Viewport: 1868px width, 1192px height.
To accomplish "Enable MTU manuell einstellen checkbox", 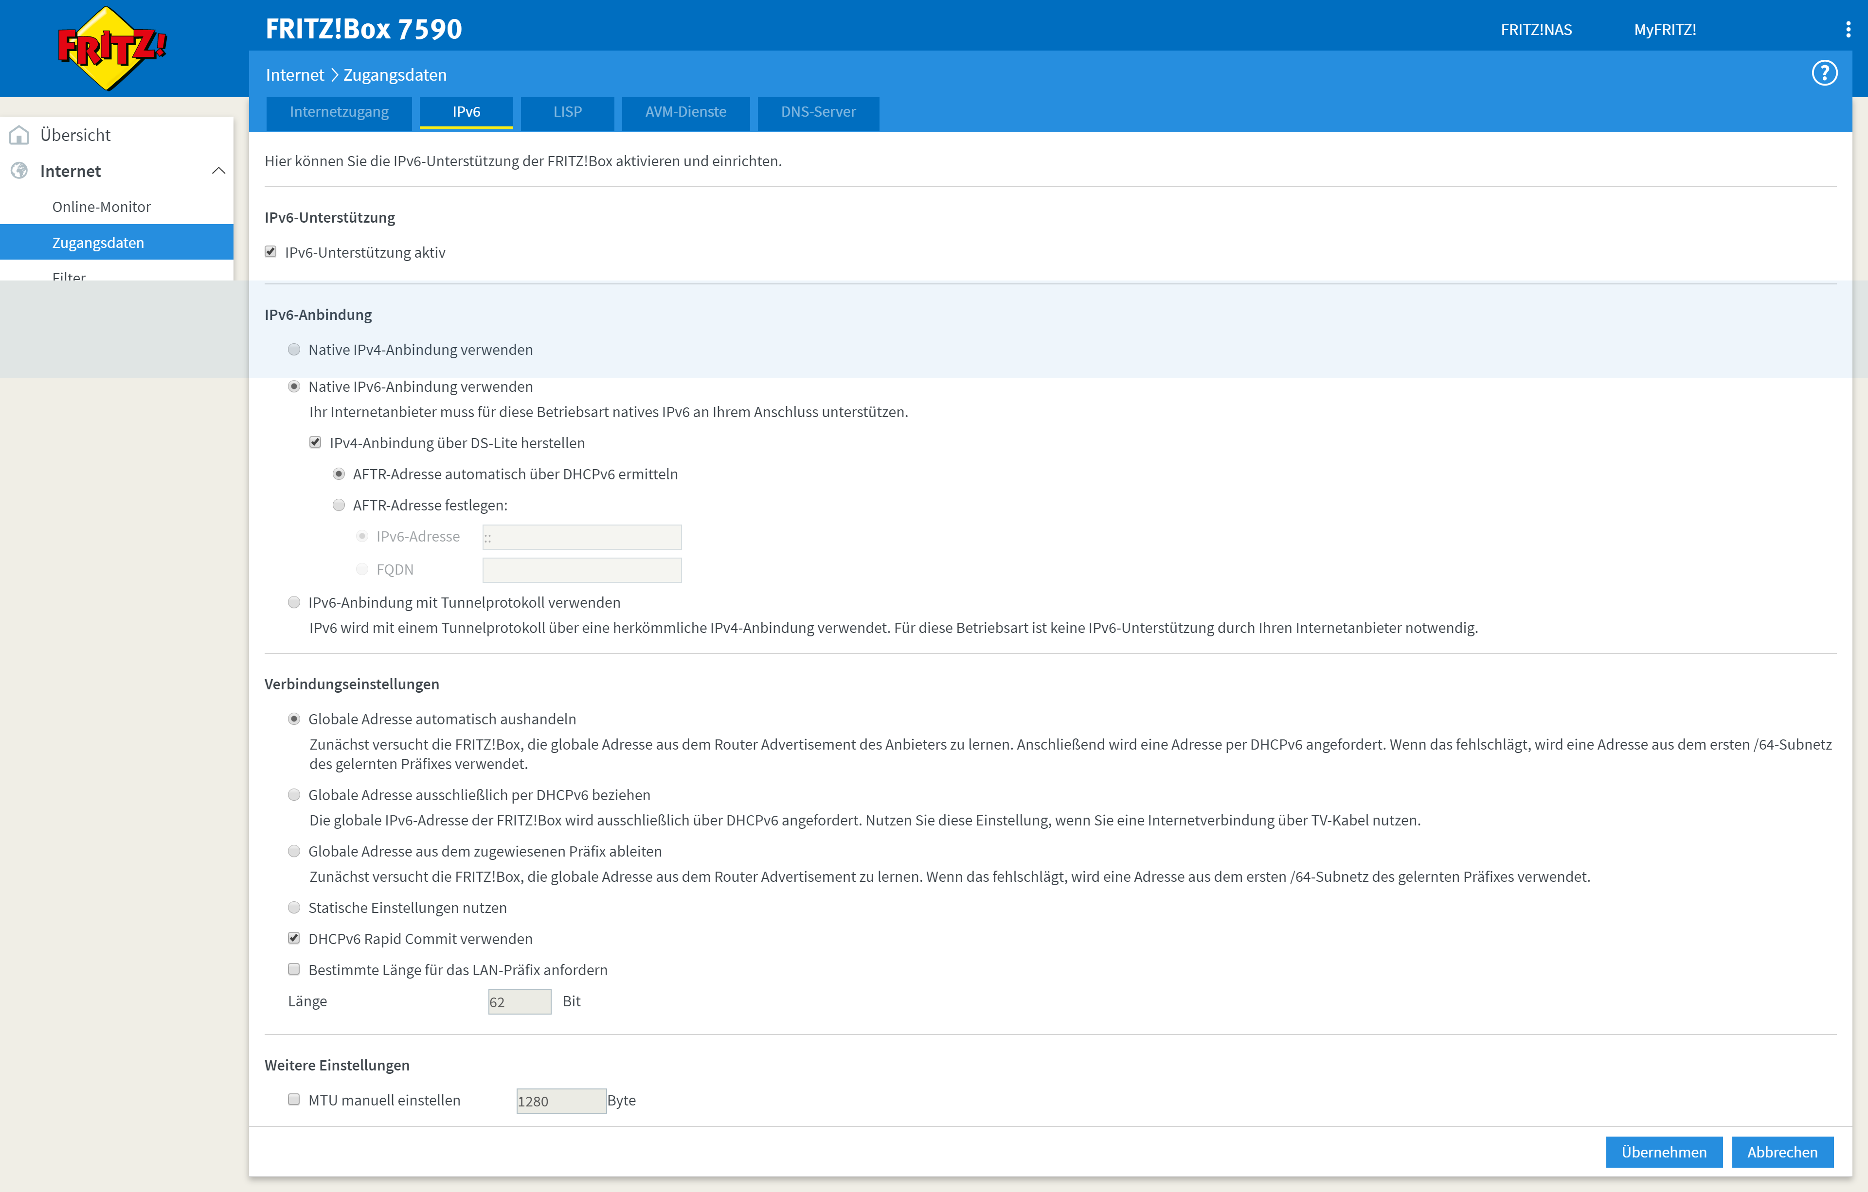I will [294, 1099].
